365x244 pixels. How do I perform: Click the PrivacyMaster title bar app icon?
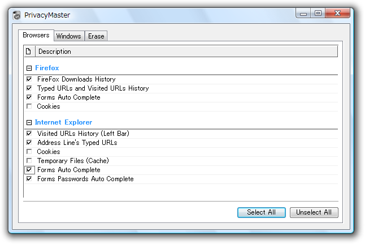pyautogui.click(x=16, y=15)
